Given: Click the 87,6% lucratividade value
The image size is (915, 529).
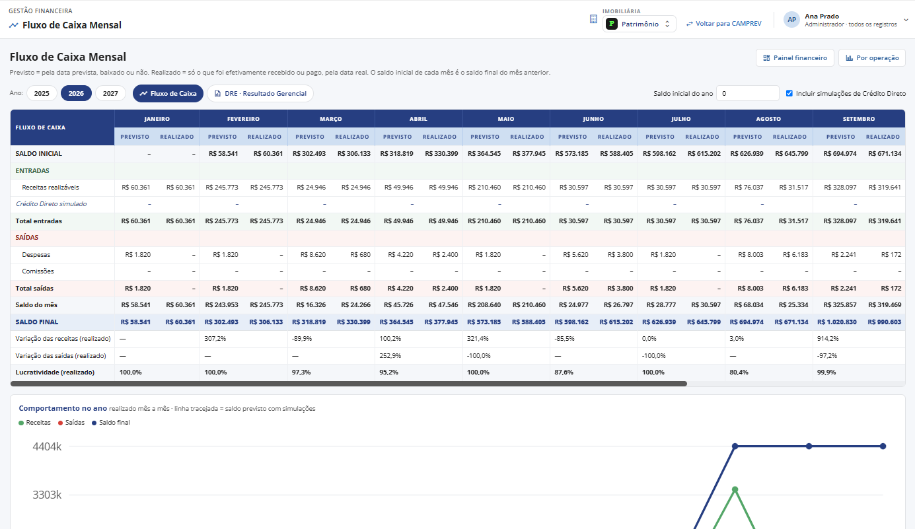Looking at the screenshot, I should [x=564, y=372].
